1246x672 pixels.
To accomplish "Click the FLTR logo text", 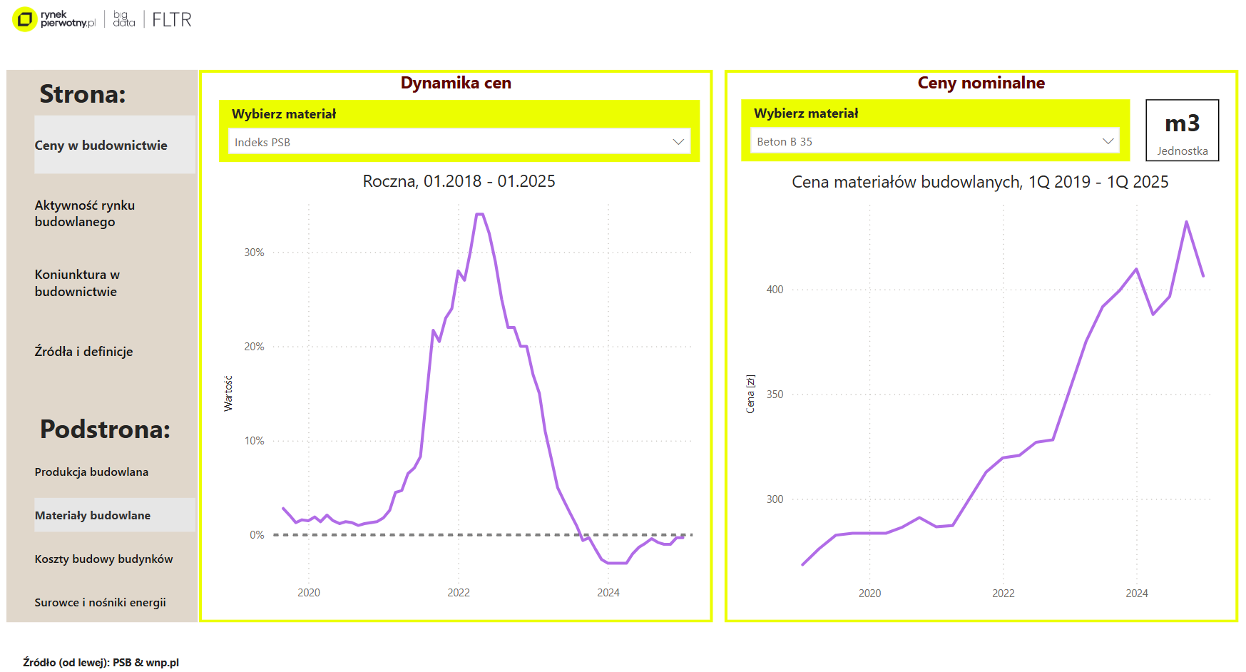I will 171,20.
